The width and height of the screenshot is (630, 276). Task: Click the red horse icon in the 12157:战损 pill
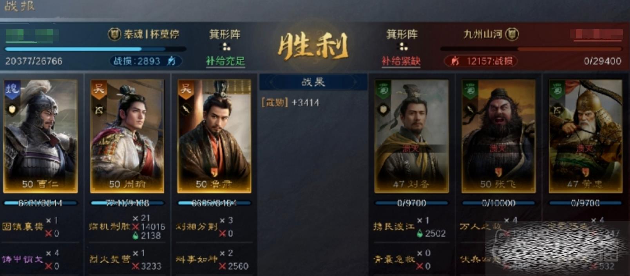pos(455,61)
